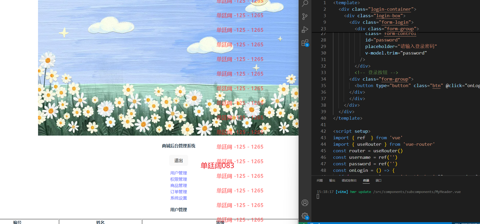Open the 订单管理 navigation link
Screen dimensions: 480x224
coord(179,192)
